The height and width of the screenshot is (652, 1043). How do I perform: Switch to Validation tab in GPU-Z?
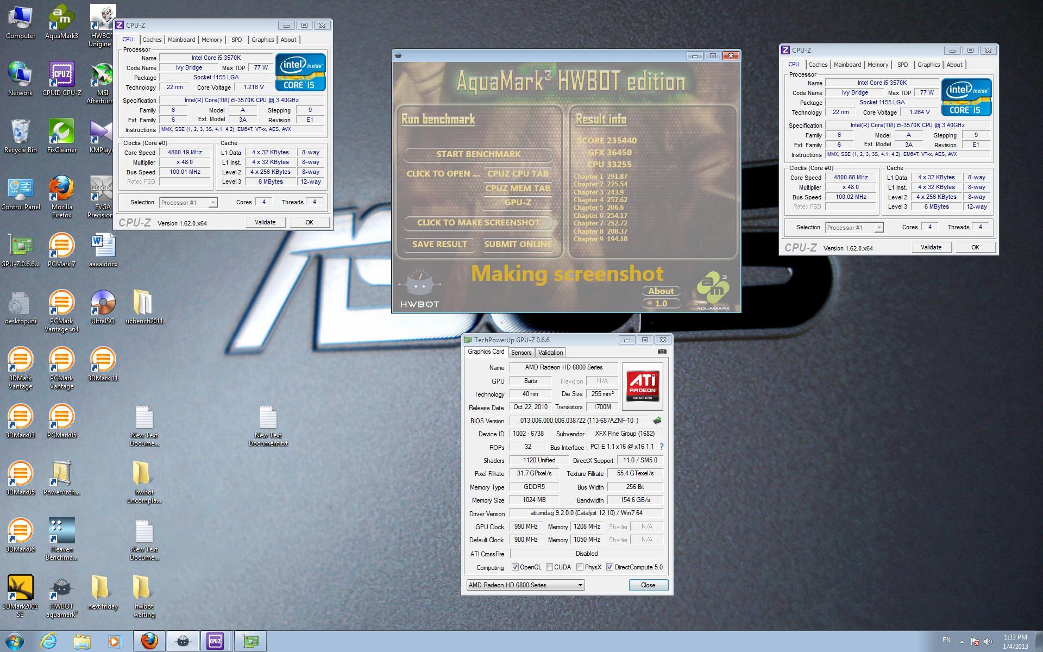[550, 353]
